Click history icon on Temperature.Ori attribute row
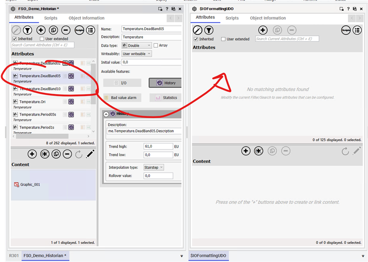 point(71,102)
